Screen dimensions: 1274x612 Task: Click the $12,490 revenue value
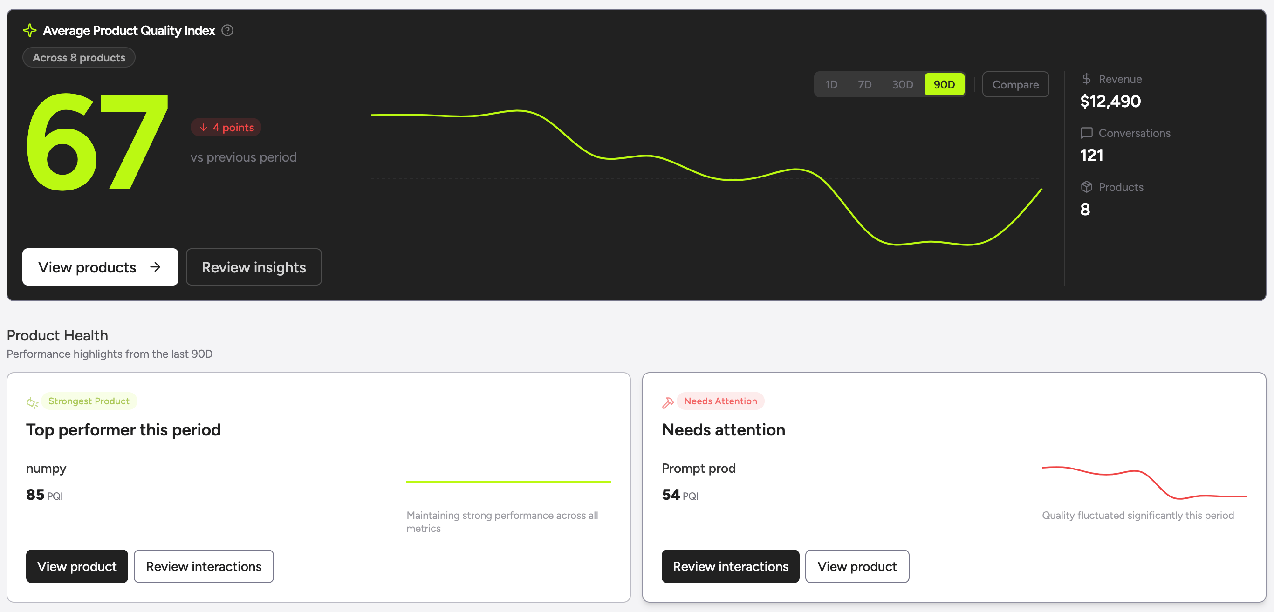tap(1110, 102)
